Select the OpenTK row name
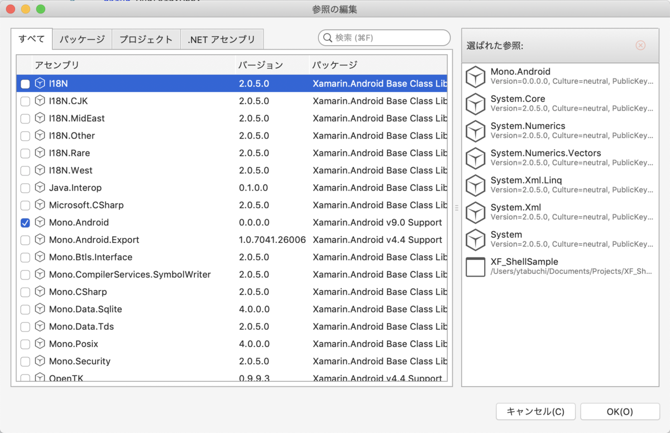670x433 pixels. click(x=66, y=378)
